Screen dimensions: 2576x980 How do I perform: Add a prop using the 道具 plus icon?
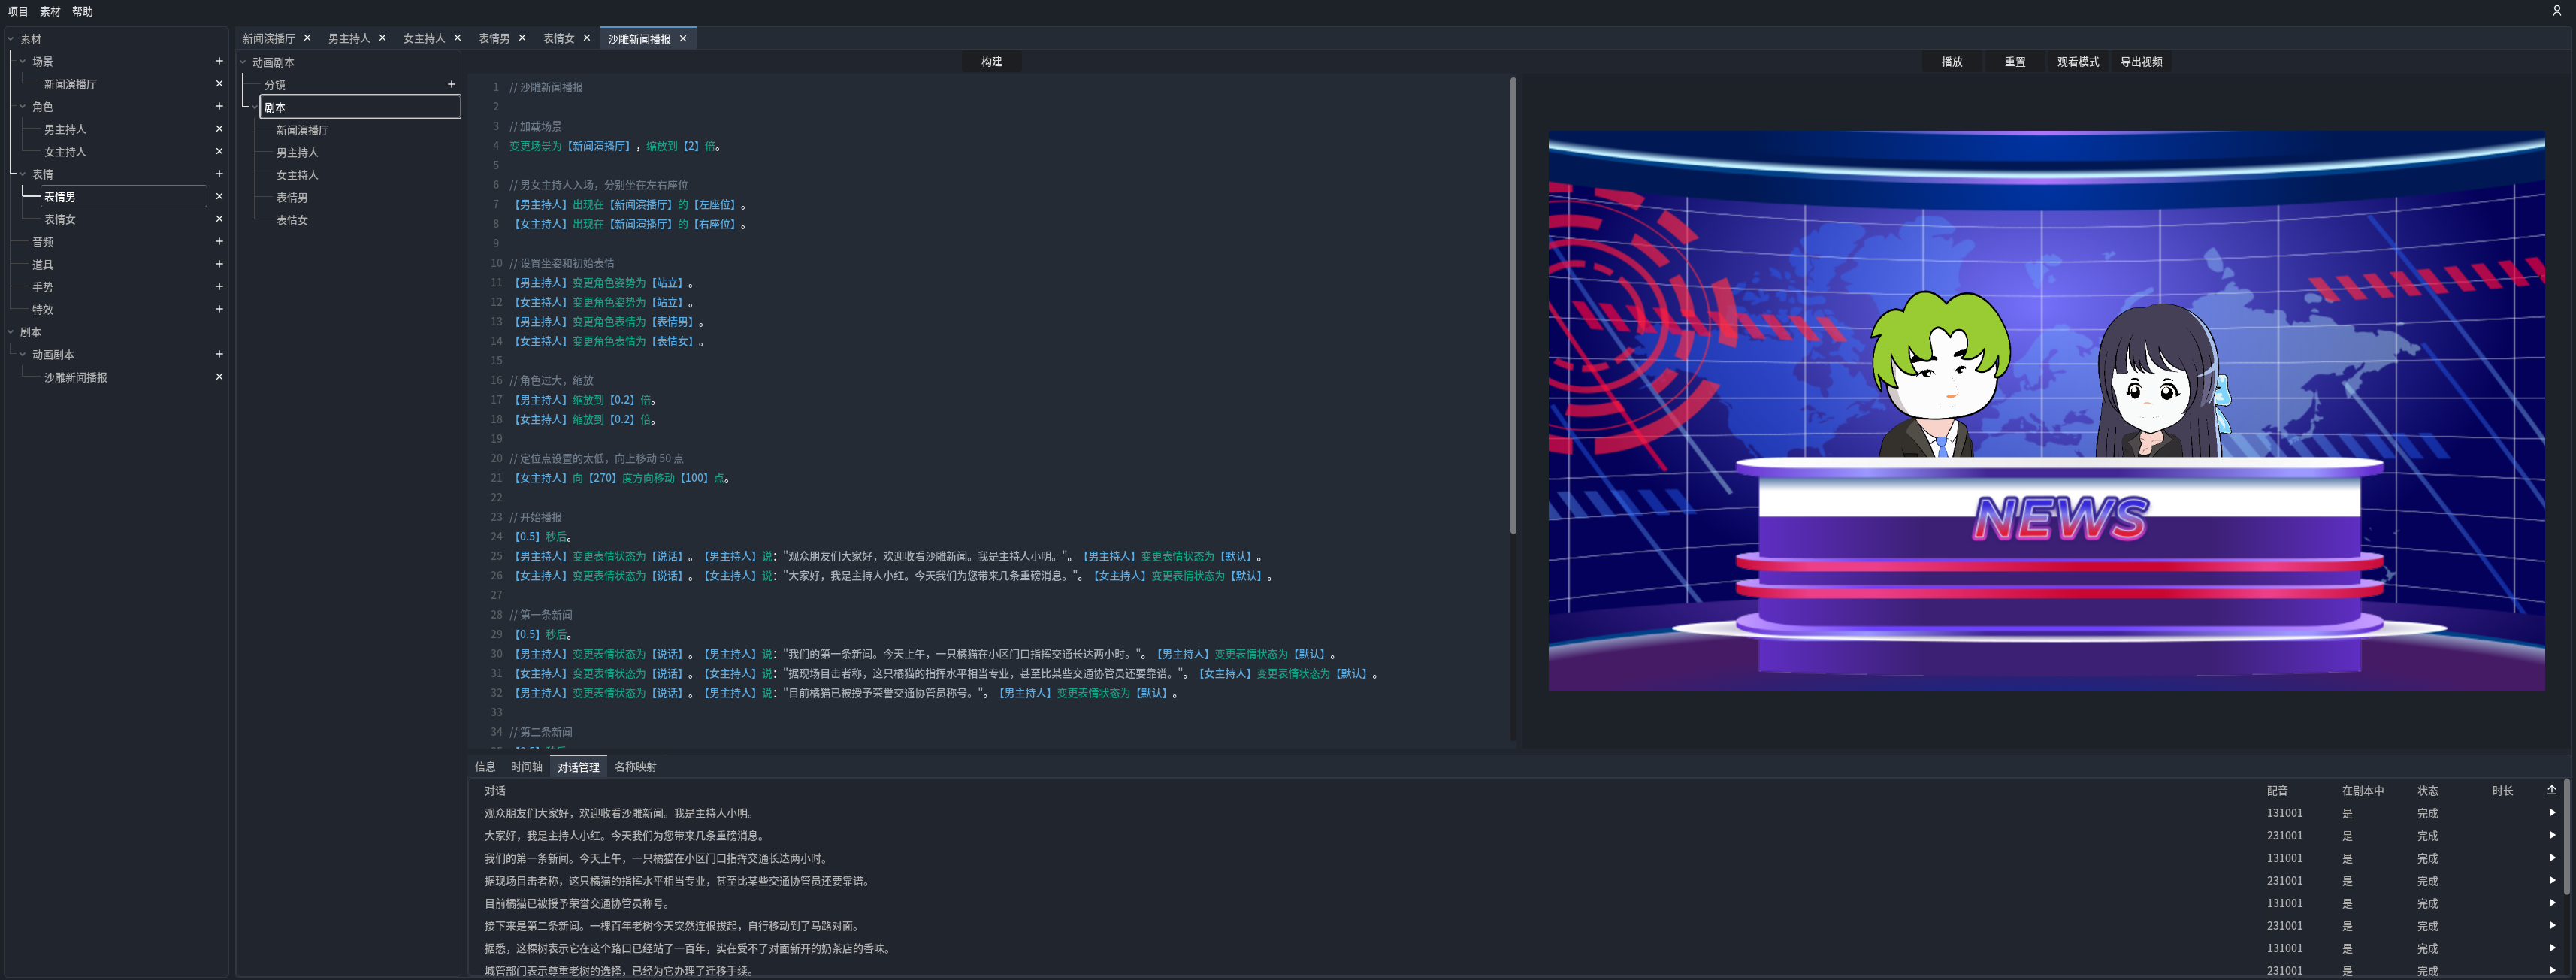click(x=219, y=264)
